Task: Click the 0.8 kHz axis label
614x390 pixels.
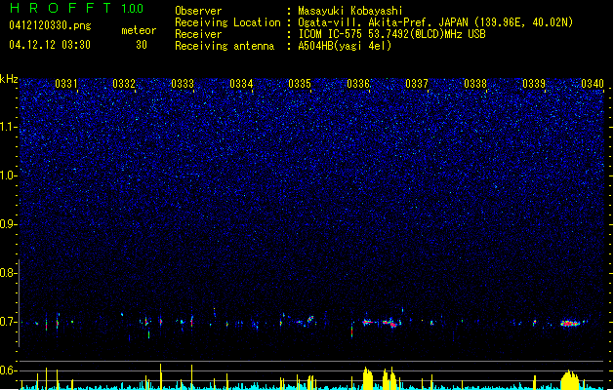Action: tap(9, 273)
